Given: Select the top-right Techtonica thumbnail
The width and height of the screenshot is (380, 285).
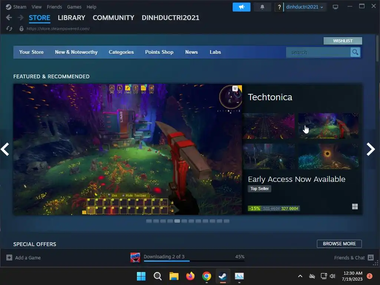Looking at the screenshot, I should coord(328,126).
